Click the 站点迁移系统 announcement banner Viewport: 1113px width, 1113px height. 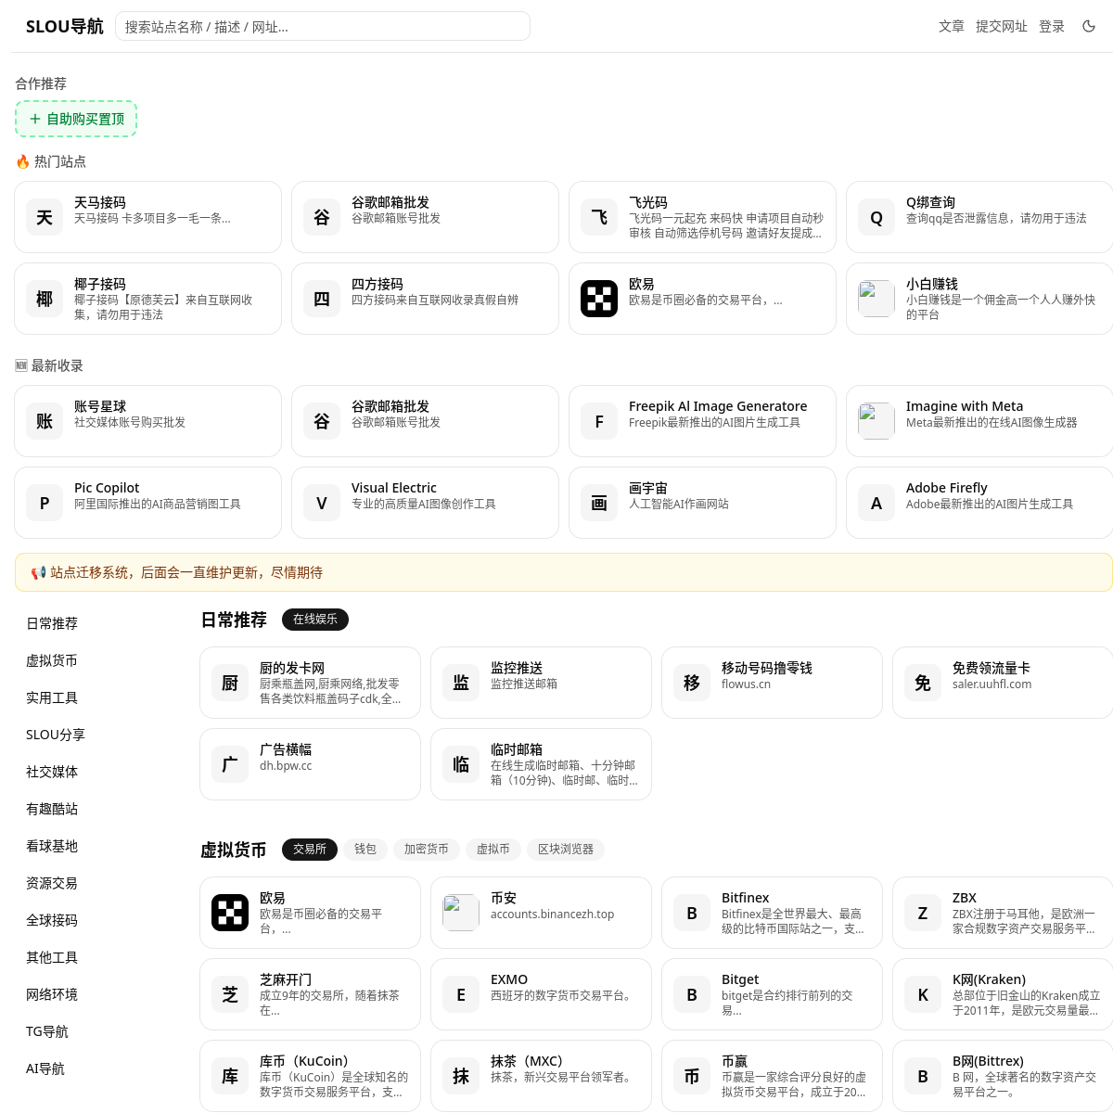[x=564, y=572]
